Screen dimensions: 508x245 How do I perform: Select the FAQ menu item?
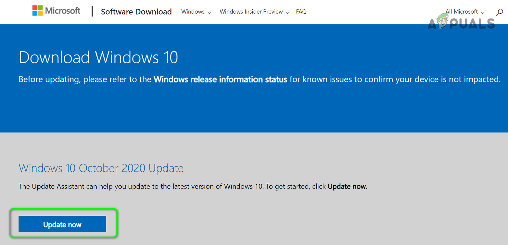point(301,12)
